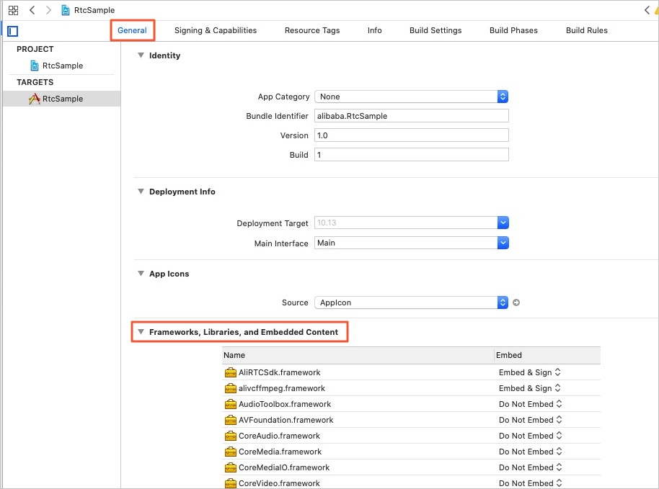Click the AudioToolbox.framework toolbox icon
This screenshot has height=489, width=659.
pos(230,404)
